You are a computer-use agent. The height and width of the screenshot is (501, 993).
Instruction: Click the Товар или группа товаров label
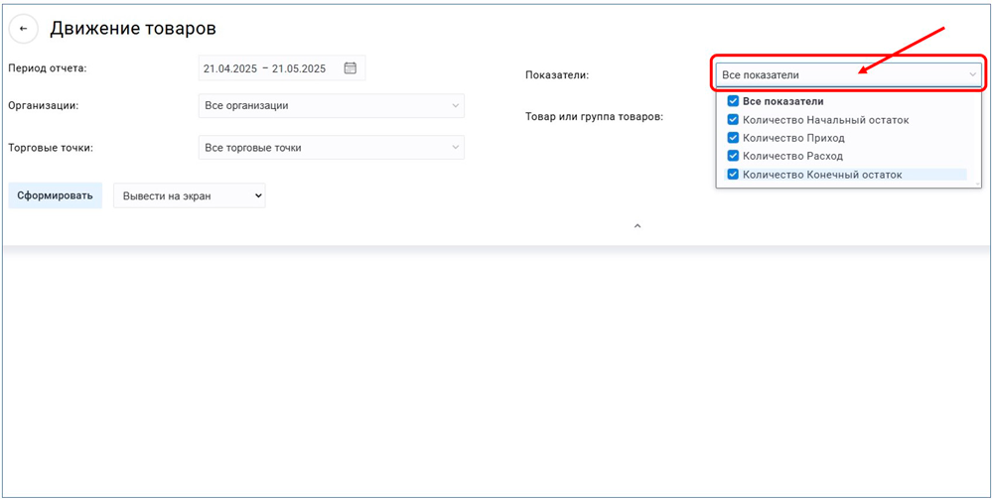click(x=594, y=116)
